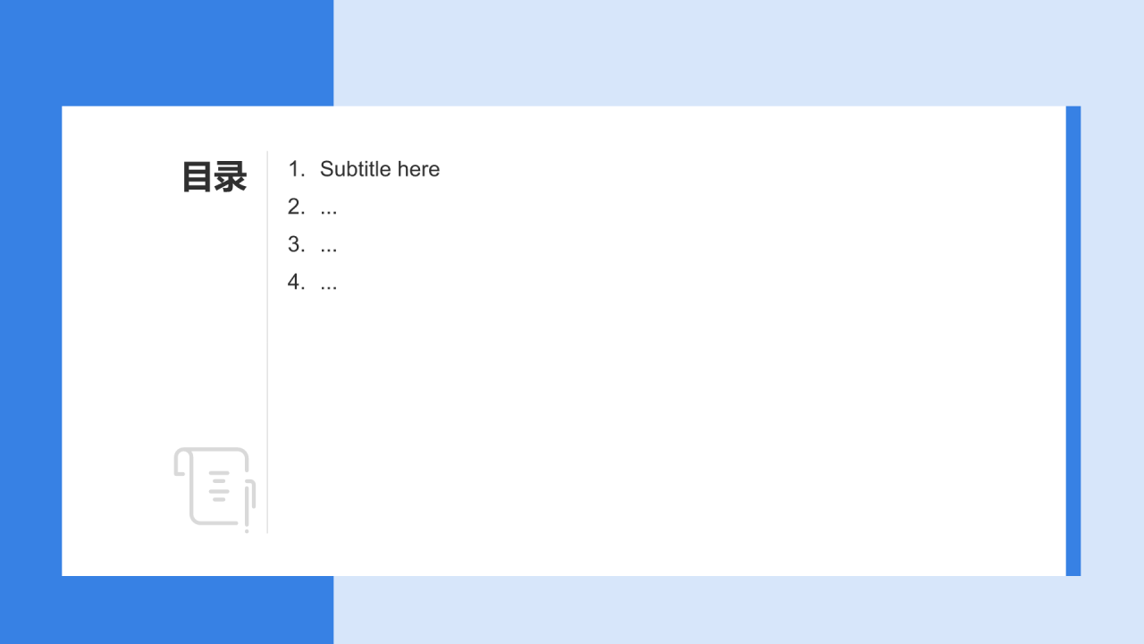Select the ellipsis text of item 4

coord(329,287)
